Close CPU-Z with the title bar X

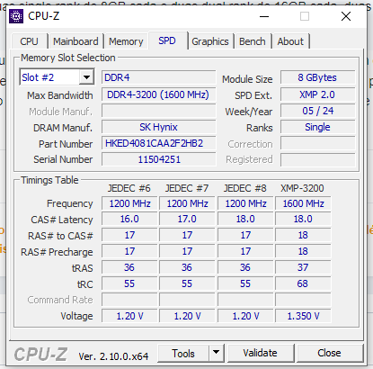[346, 16]
